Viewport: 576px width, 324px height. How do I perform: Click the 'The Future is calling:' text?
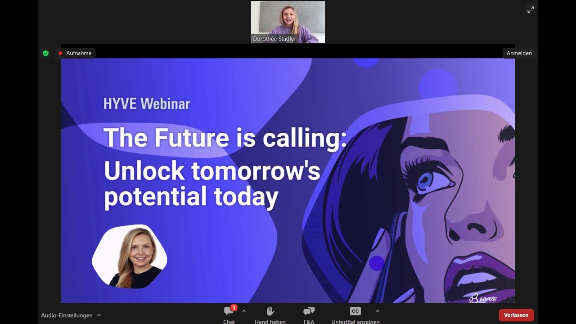point(225,138)
